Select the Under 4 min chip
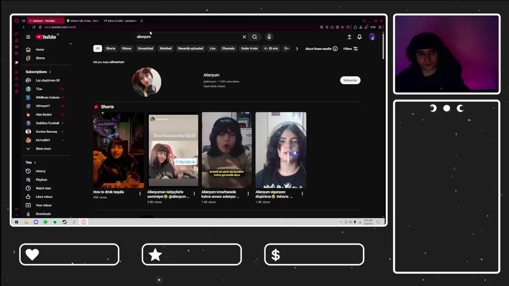This screenshot has height=286, width=509. tap(249, 48)
